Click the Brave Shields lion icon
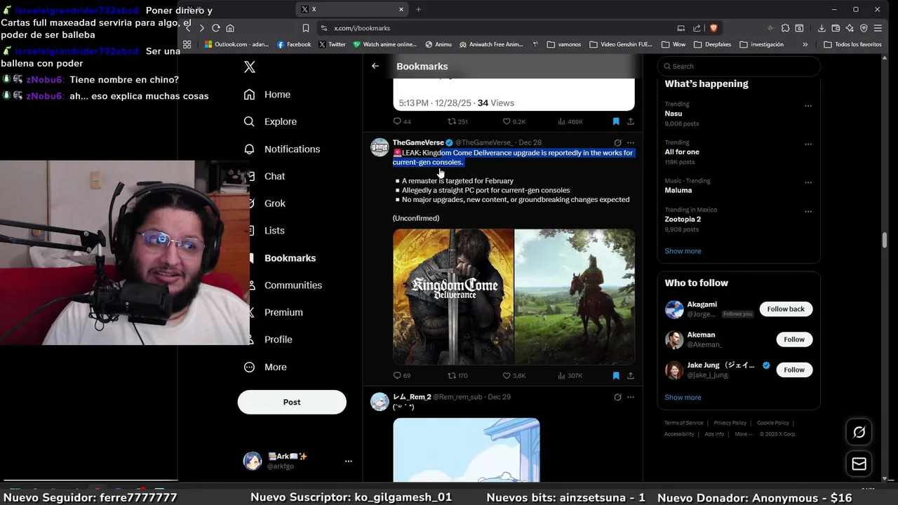This screenshot has width=898, height=505. (x=713, y=28)
